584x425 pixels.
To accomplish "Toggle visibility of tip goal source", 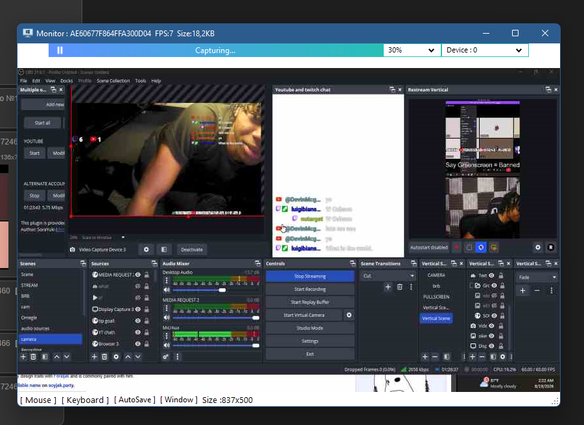I will [138, 321].
